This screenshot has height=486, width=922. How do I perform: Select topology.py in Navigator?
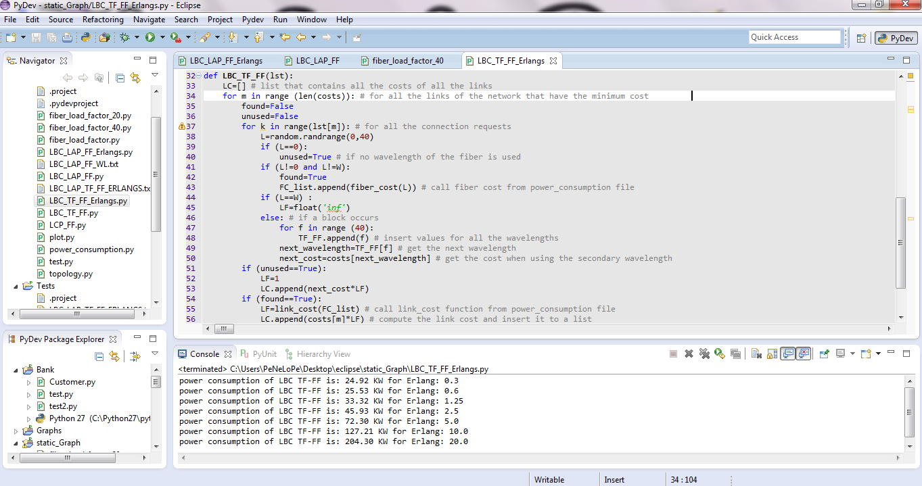[x=70, y=274]
